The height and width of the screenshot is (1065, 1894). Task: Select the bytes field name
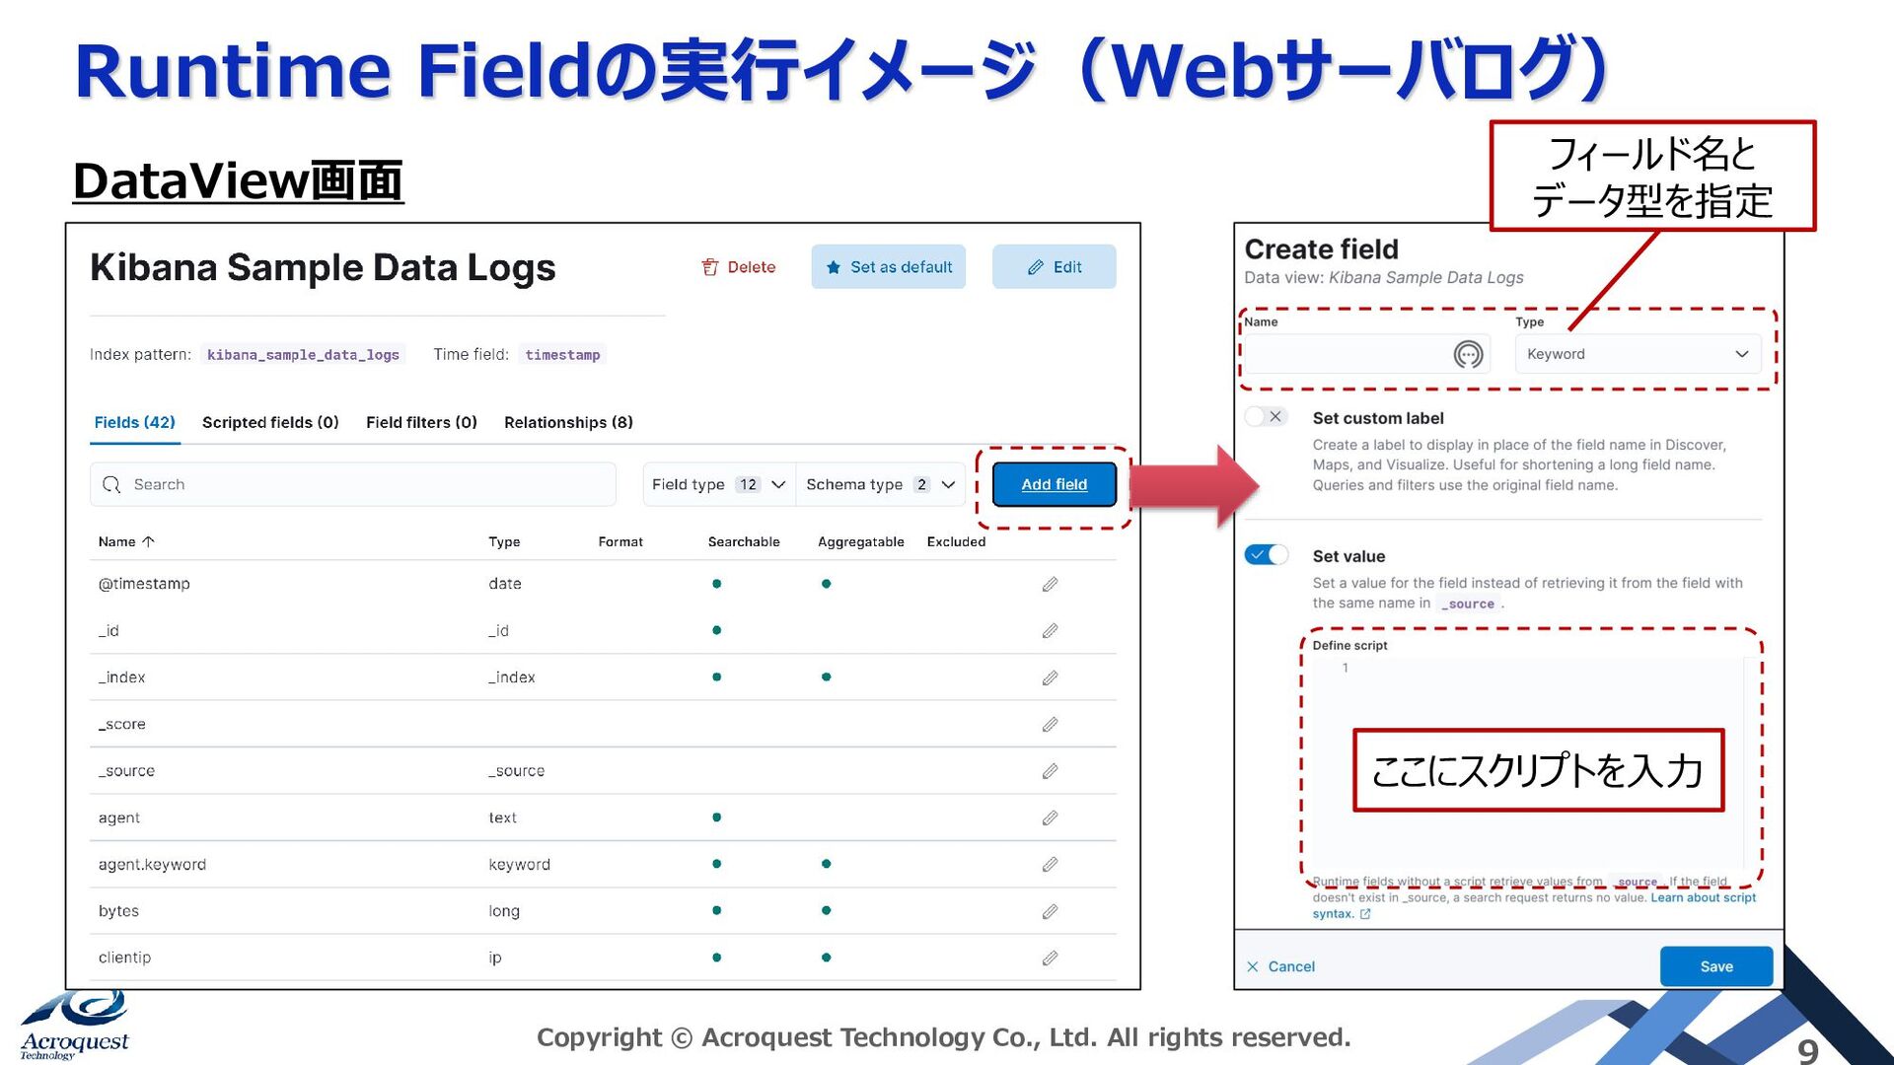[x=118, y=911]
